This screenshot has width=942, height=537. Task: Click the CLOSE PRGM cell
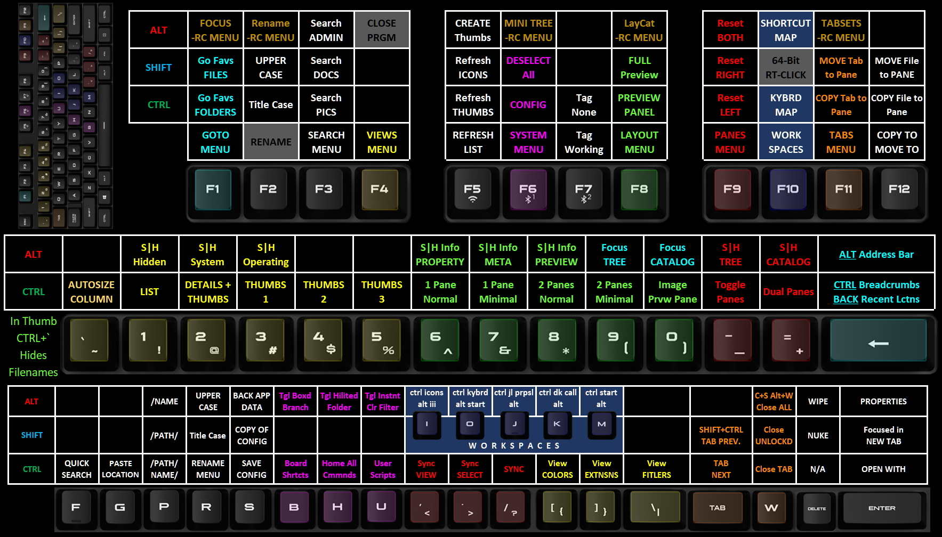(382, 30)
